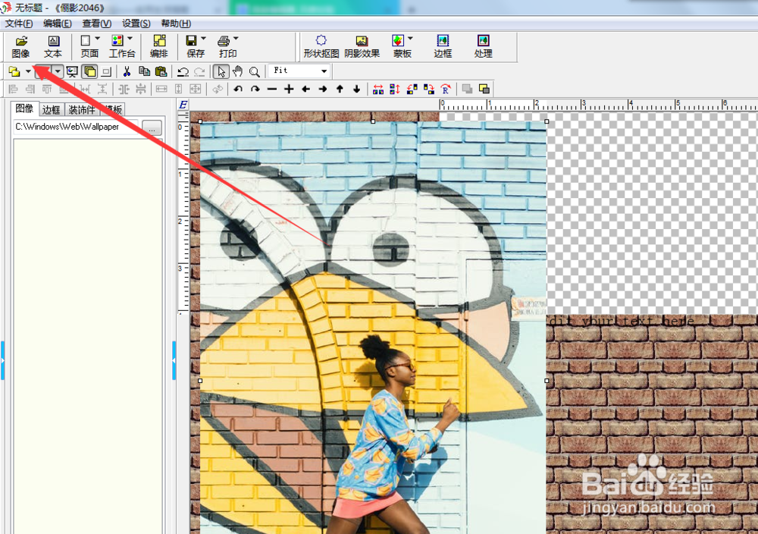
Task: Click the blue E ruler corner icon
Action: click(x=183, y=105)
